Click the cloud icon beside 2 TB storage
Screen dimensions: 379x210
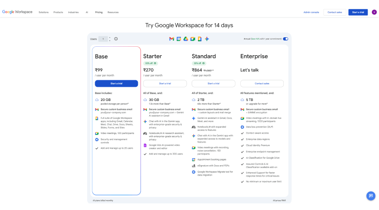[x=194, y=100]
